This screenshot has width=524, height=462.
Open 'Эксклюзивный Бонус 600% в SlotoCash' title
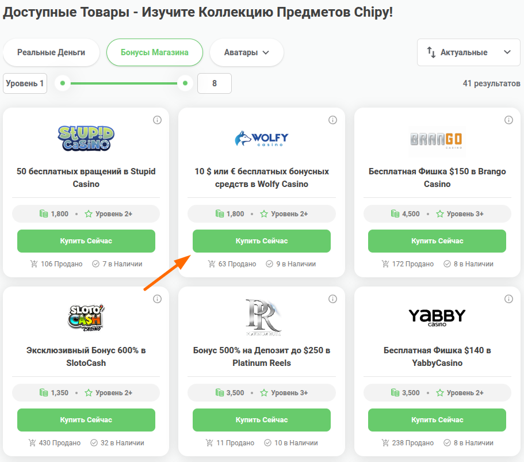(x=86, y=356)
